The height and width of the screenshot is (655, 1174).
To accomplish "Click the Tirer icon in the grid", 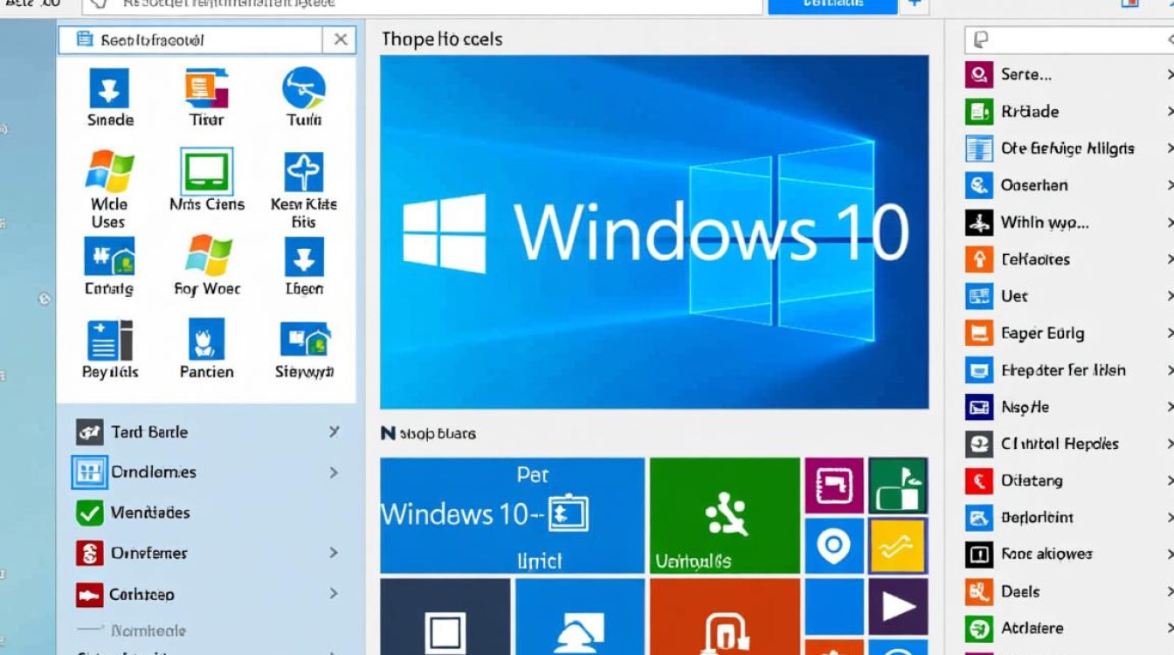I will click(x=206, y=89).
